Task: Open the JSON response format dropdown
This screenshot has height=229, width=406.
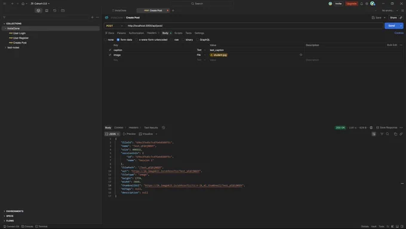Action: coord(112,134)
